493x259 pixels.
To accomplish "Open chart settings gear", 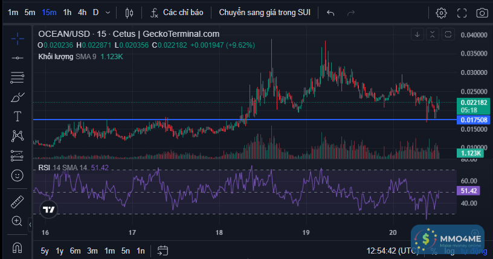I will pyautogui.click(x=441, y=13).
